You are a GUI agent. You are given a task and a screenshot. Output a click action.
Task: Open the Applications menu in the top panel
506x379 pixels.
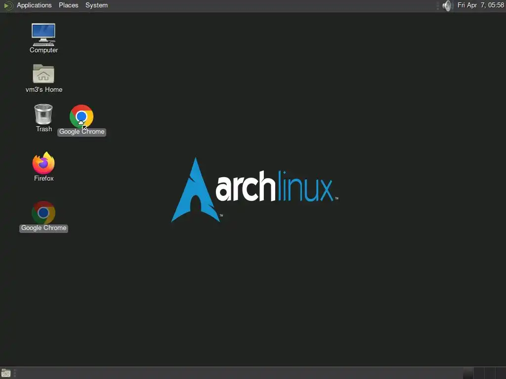(34, 5)
